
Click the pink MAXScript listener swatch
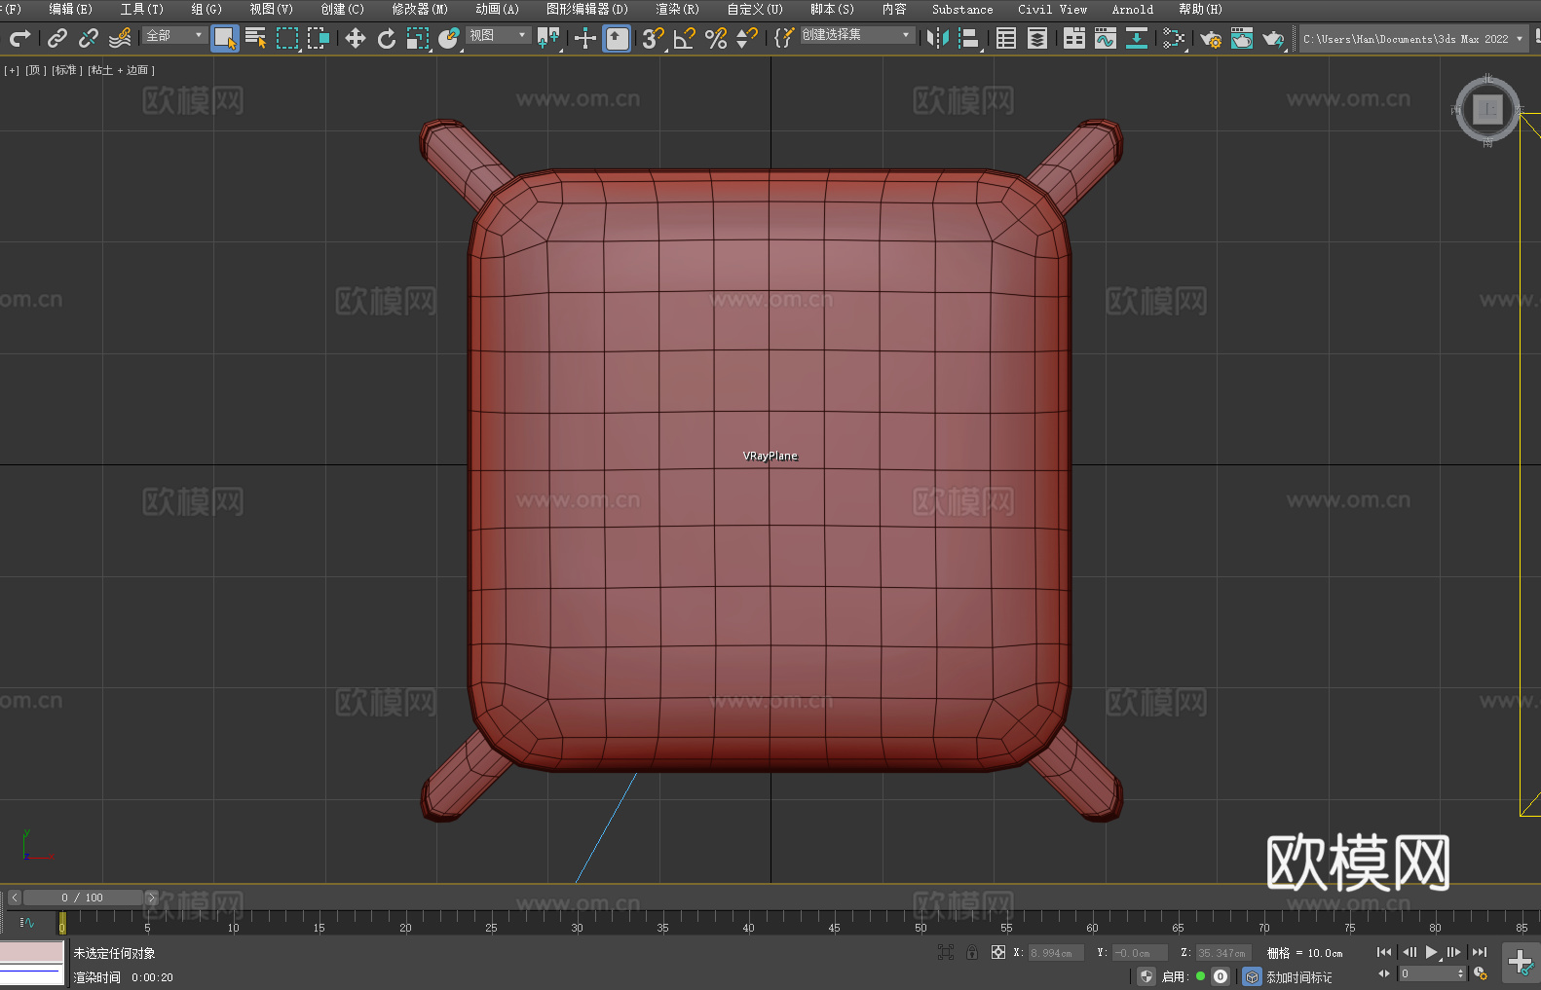coord(31,952)
